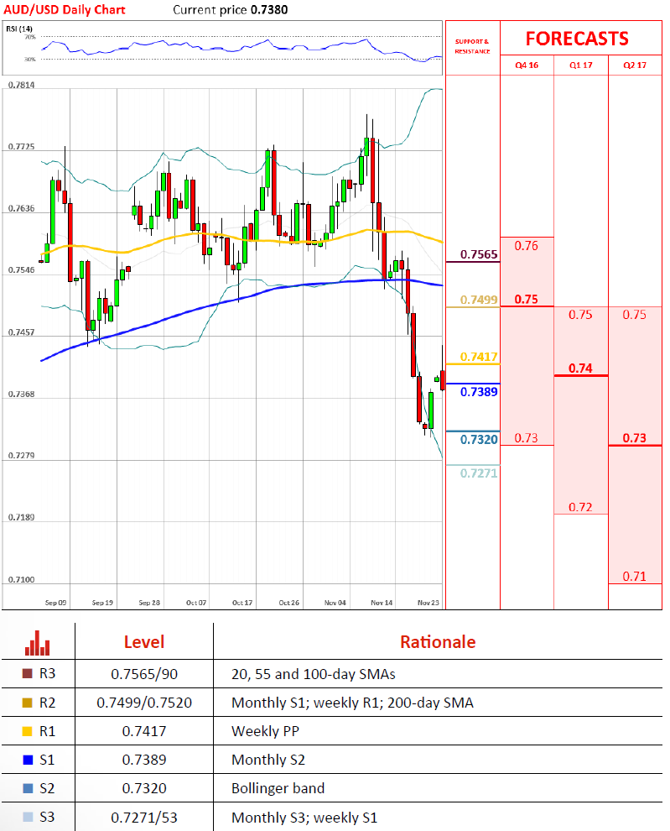Click the Sep 19 date axis label
Screen dimensions: 670x831
(x=102, y=604)
